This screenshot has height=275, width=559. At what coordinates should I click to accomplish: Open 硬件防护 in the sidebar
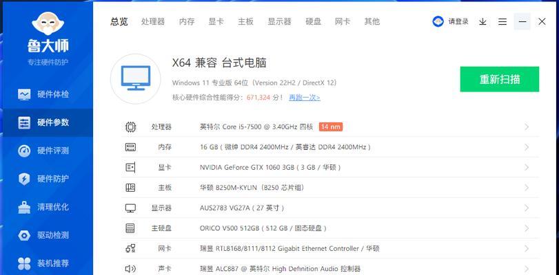pos(46,179)
